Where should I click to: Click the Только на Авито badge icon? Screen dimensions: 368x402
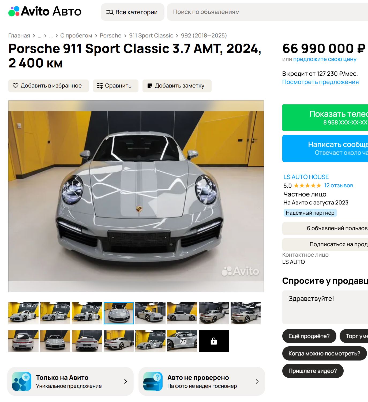[22, 381]
